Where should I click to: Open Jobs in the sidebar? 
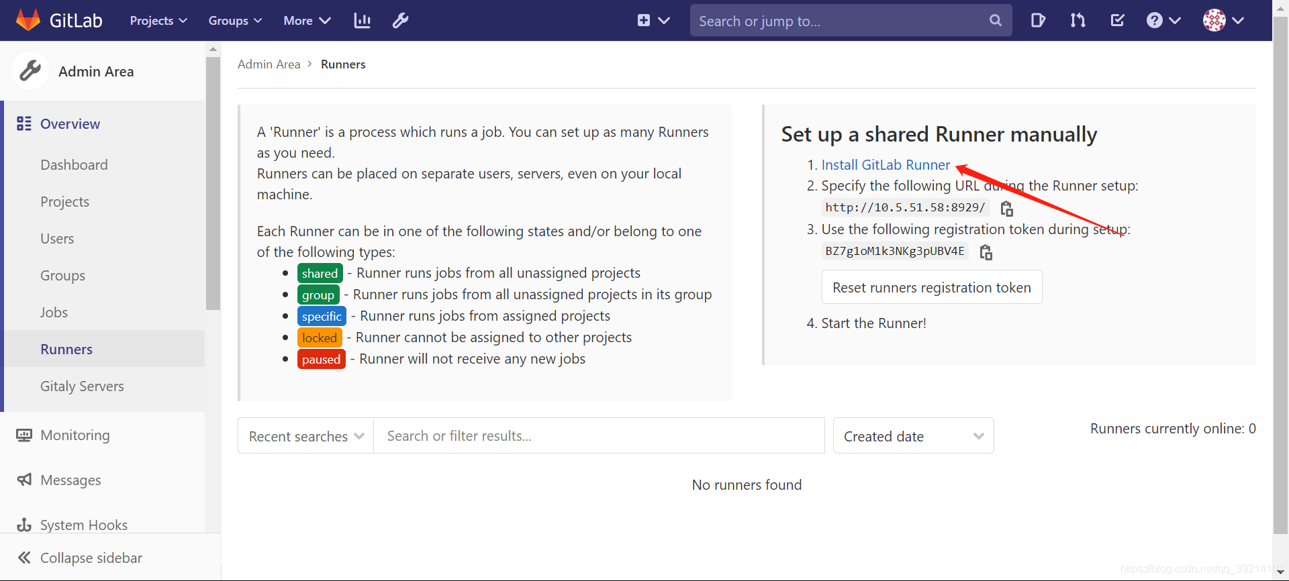point(54,313)
